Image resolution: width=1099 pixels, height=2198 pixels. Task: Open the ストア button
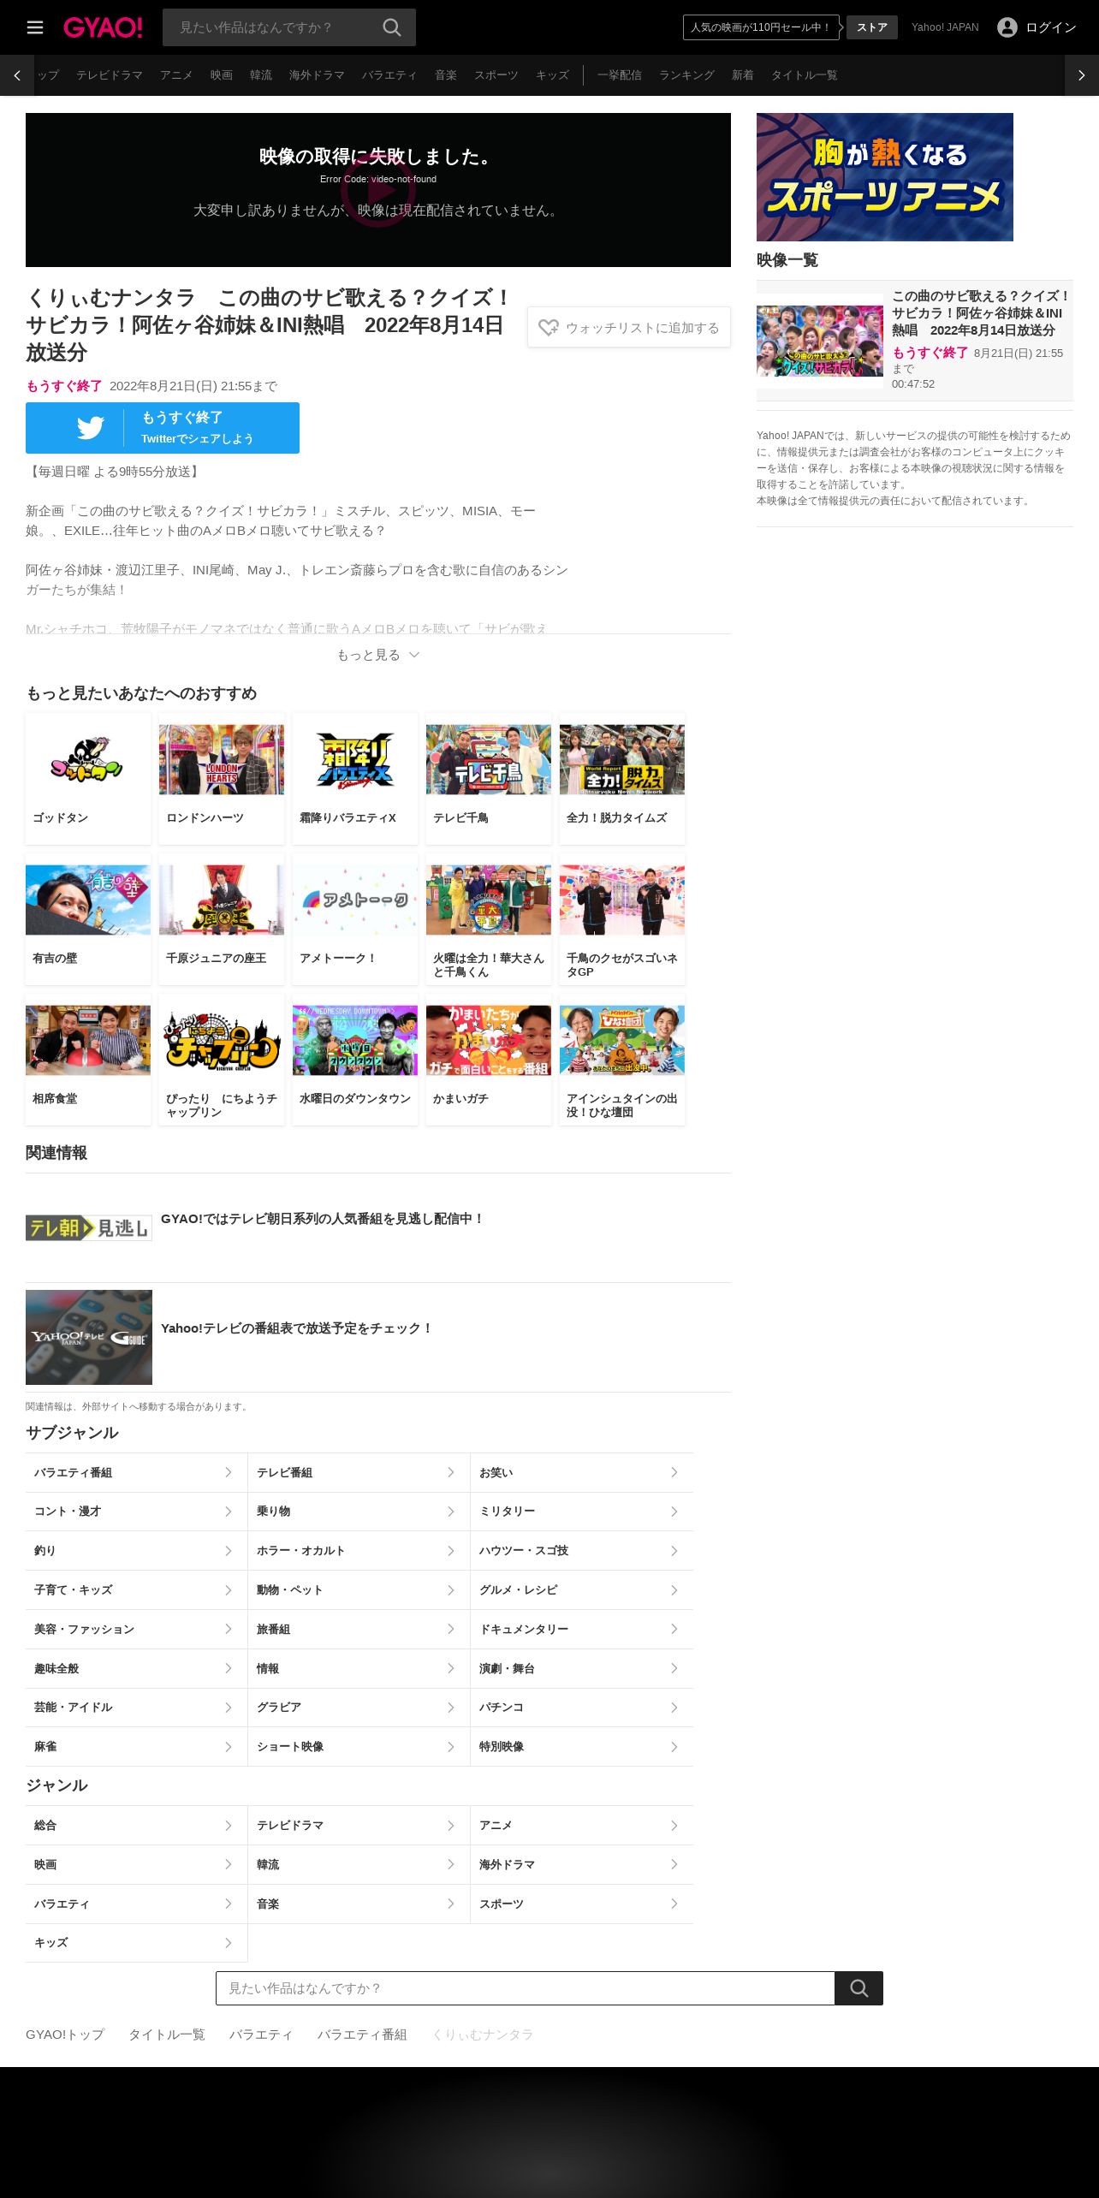coord(872,27)
